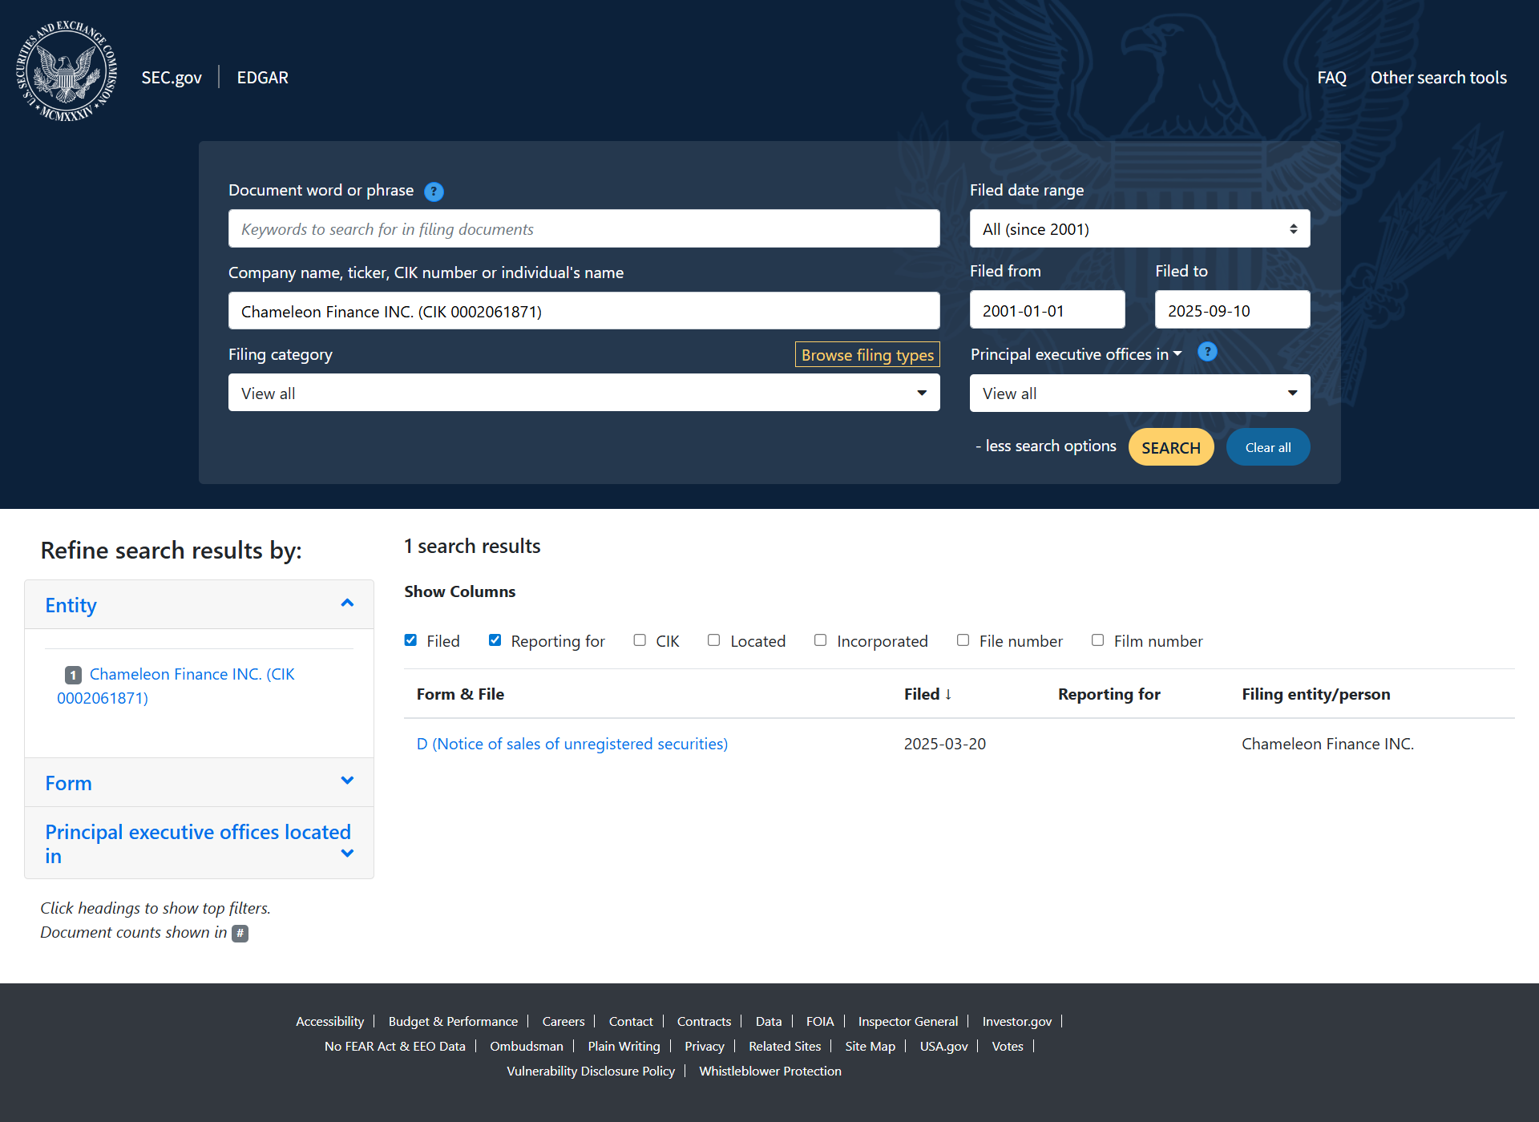Open the Site Map footer link
The image size is (1539, 1122).
point(870,1046)
